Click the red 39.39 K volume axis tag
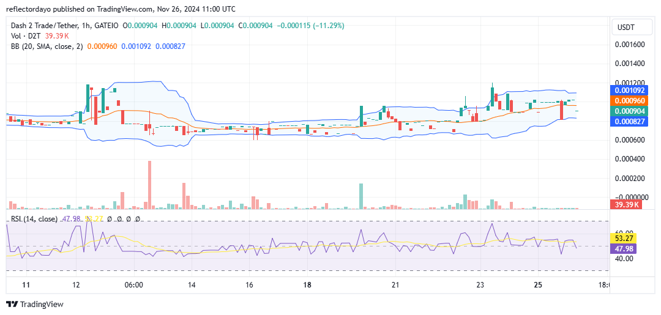Image resolution: width=661 pixels, height=315 pixels. 626,205
